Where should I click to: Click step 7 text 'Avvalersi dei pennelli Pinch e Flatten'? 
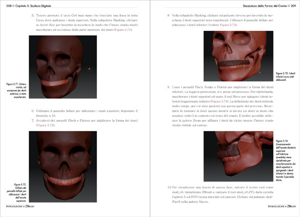[86, 123]
